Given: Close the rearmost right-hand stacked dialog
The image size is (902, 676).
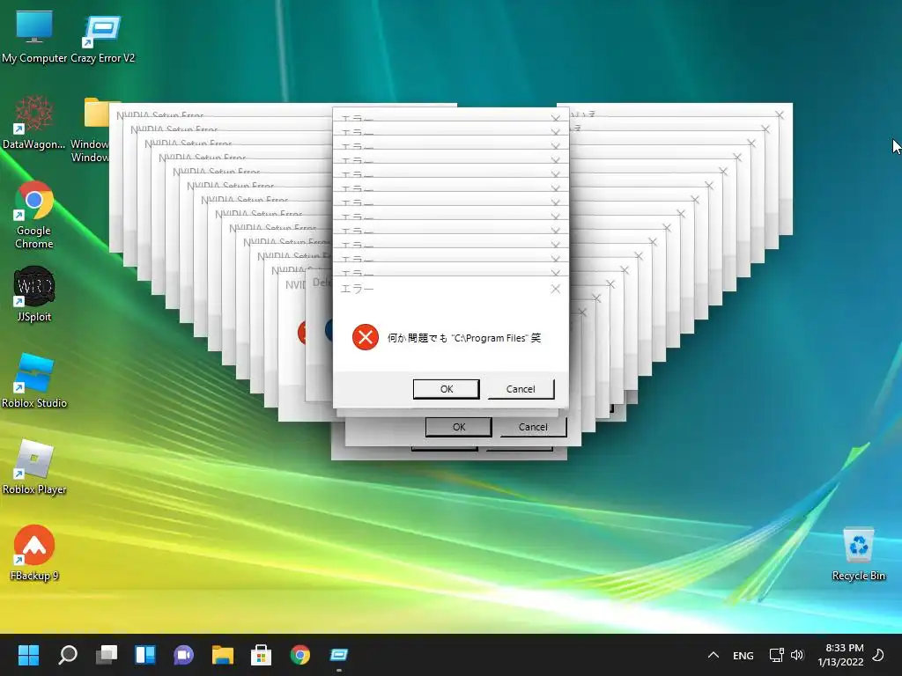Looking at the screenshot, I should [x=780, y=115].
